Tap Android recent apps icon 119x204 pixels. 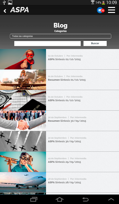coord(34,199)
